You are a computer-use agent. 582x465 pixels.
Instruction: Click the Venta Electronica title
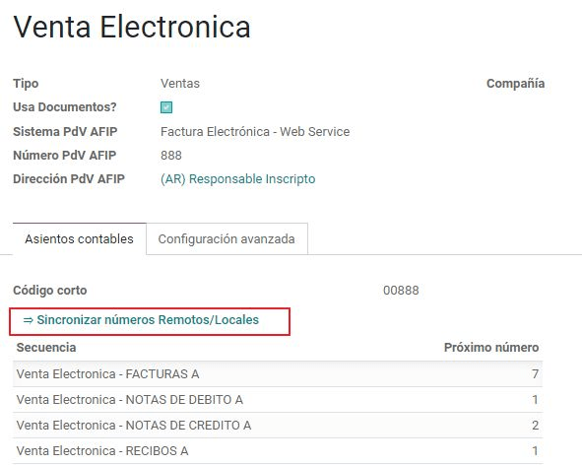tap(132, 27)
